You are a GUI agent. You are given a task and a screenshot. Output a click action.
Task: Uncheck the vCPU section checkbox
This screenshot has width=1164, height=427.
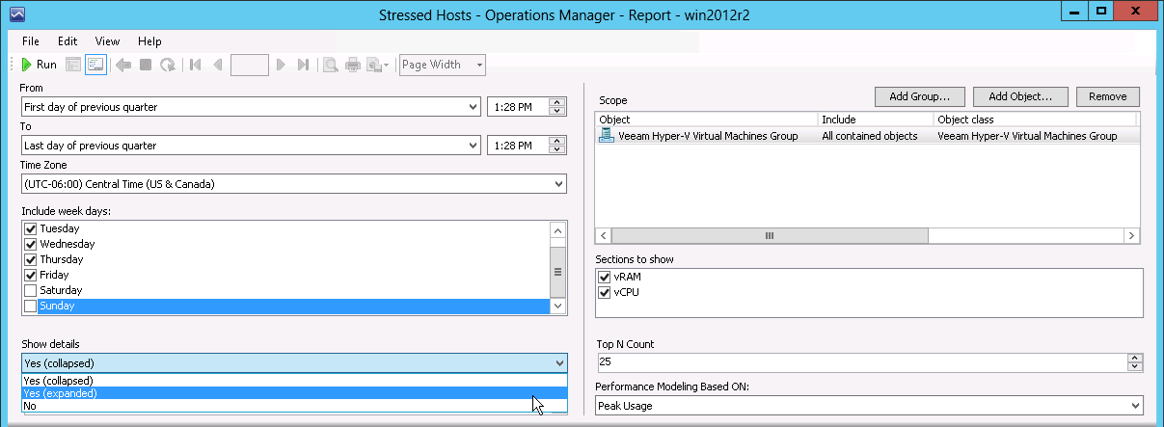pos(605,292)
